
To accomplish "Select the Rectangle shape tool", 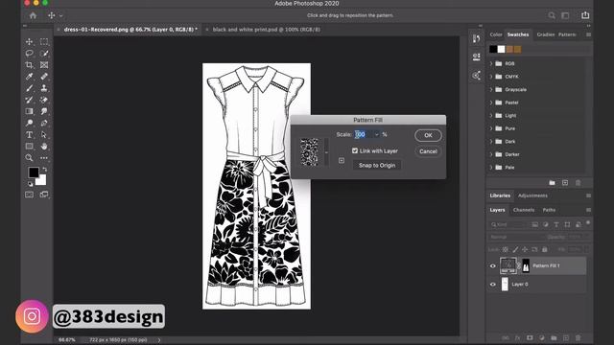I will tap(30, 147).
